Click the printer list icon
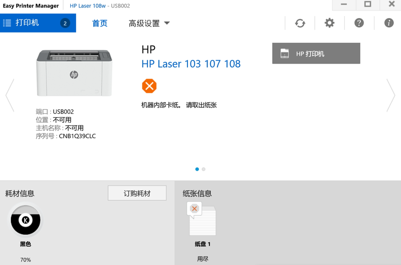Screen dimensions: 401x265 coord(7,23)
